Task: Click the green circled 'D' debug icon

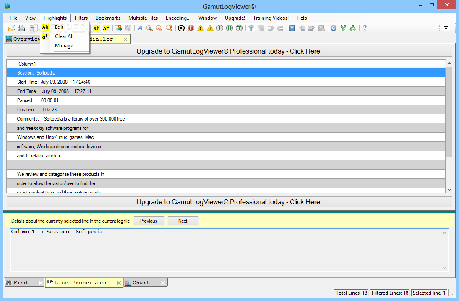Action: (229, 28)
